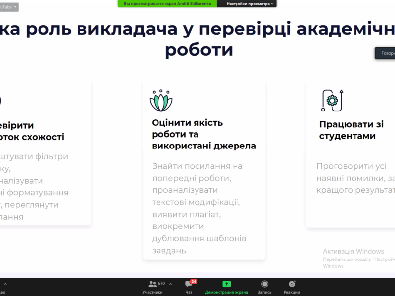395x296 pixels.
Task: Start recording with the Запись button
Action: coord(265,287)
